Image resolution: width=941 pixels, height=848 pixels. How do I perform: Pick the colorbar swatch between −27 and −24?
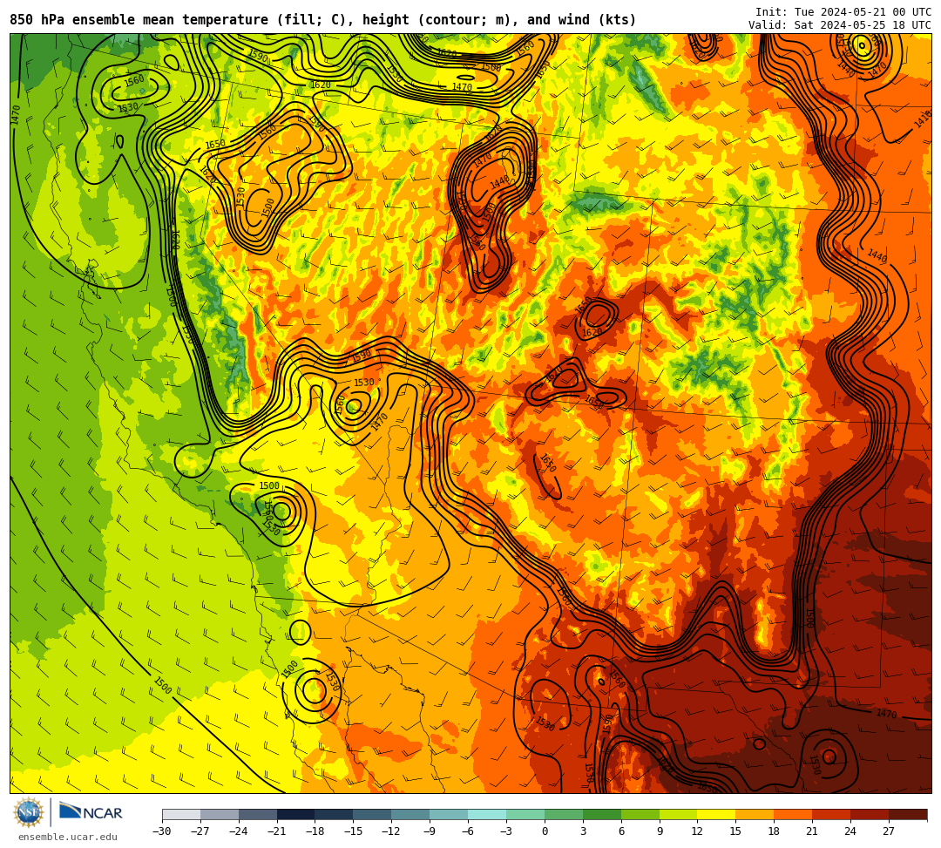[220, 814]
